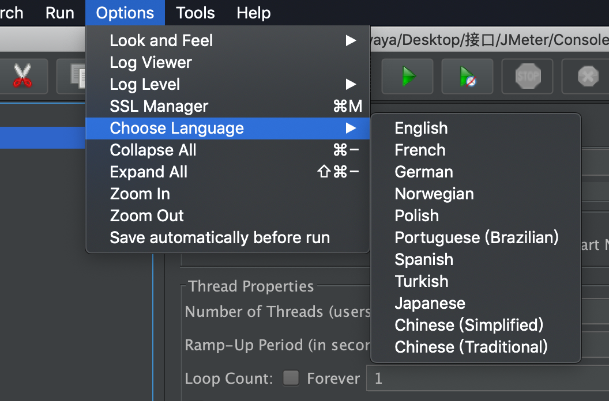
Task: Select the highlighted tree row in left panel
Action: [42, 138]
